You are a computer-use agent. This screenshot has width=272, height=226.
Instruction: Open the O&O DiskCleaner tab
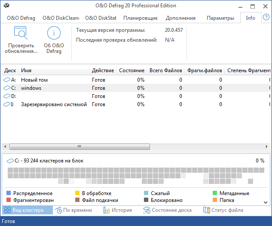[x=61, y=18]
